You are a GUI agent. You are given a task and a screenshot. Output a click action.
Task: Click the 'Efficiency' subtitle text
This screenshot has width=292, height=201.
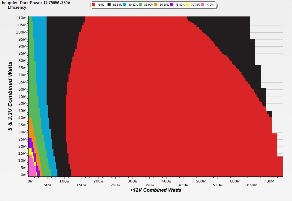[x=17, y=7]
